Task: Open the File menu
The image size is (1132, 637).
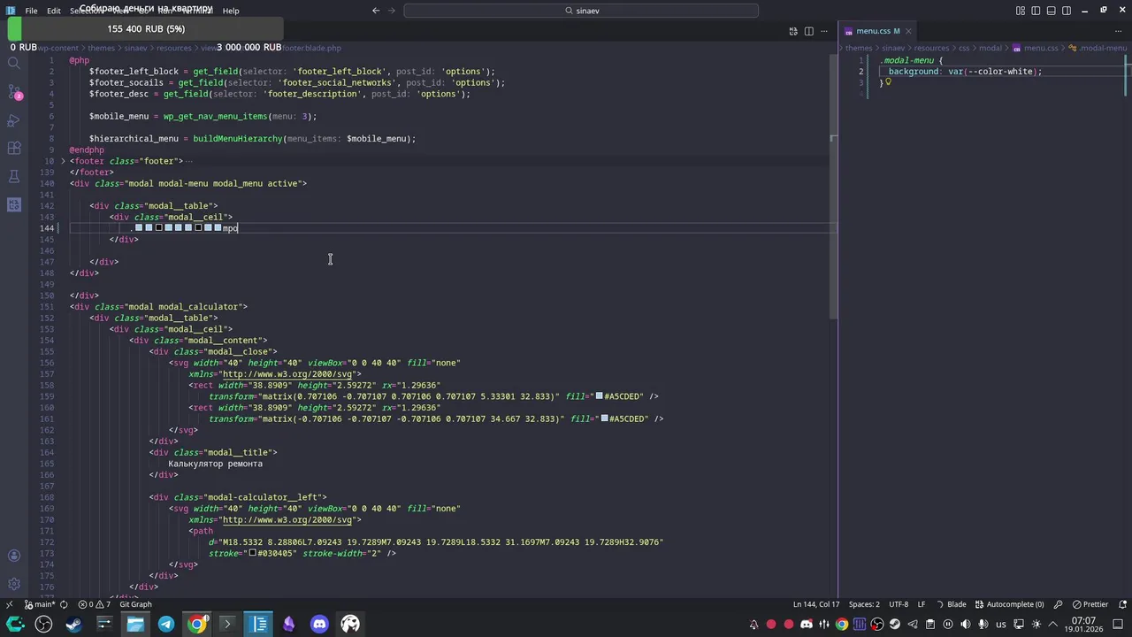Action: (x=31, y=11)
